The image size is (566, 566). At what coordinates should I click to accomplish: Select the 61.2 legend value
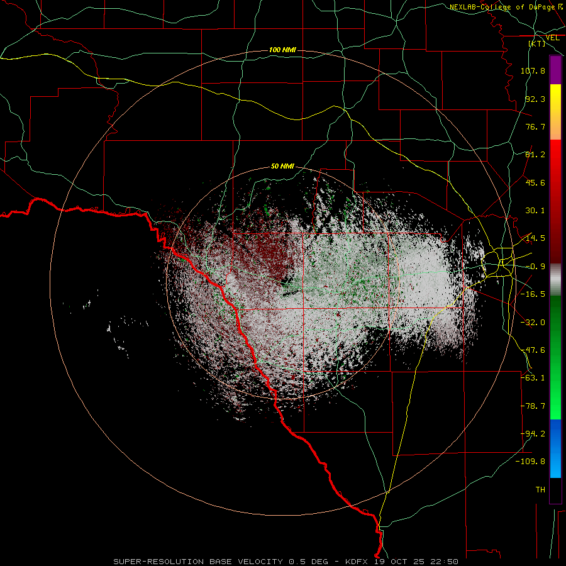click(x=535, y=155)
